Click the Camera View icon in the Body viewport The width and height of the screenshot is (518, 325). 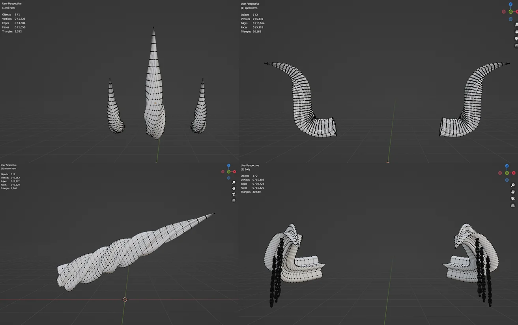[x=513, y=198]
